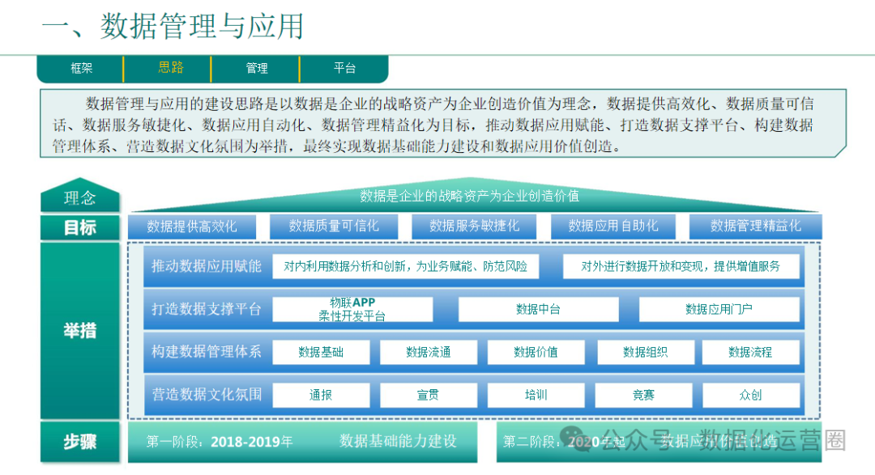Click the 宣贯 box
875x475 pixels.
coord(428,395)
